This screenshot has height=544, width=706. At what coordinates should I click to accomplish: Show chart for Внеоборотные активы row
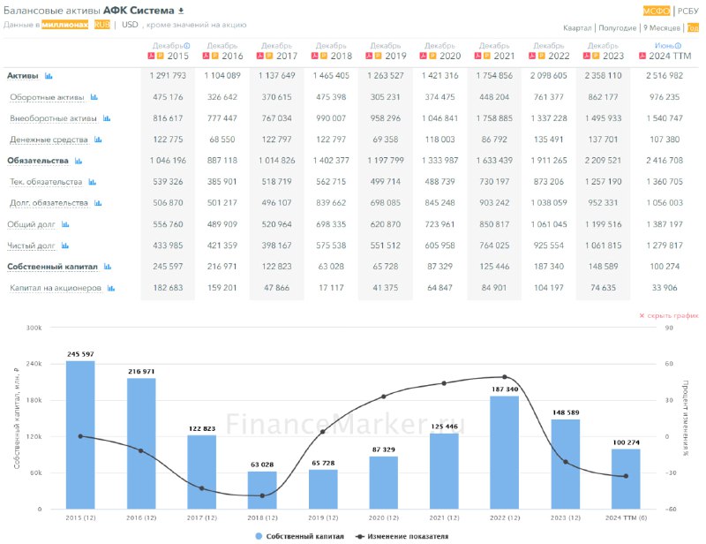(x=107, y=118)
